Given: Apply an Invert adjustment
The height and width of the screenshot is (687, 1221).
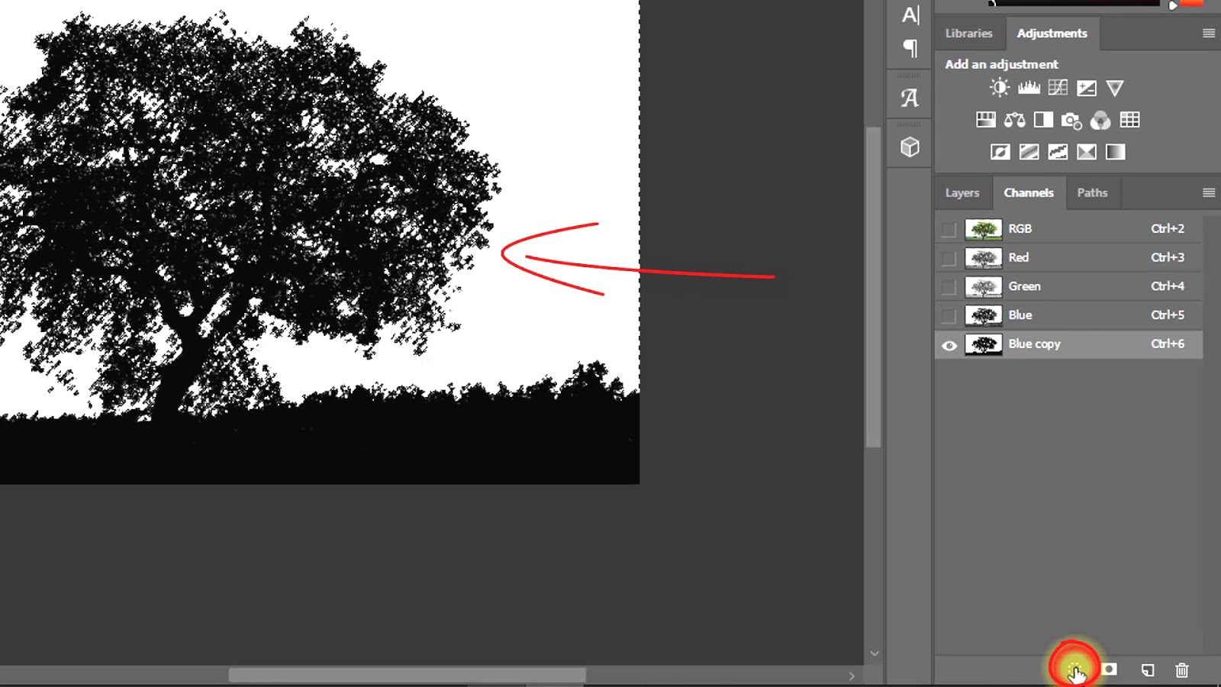Looking at the screenshot, I should pyautogui.click(x=1000, y=152).
